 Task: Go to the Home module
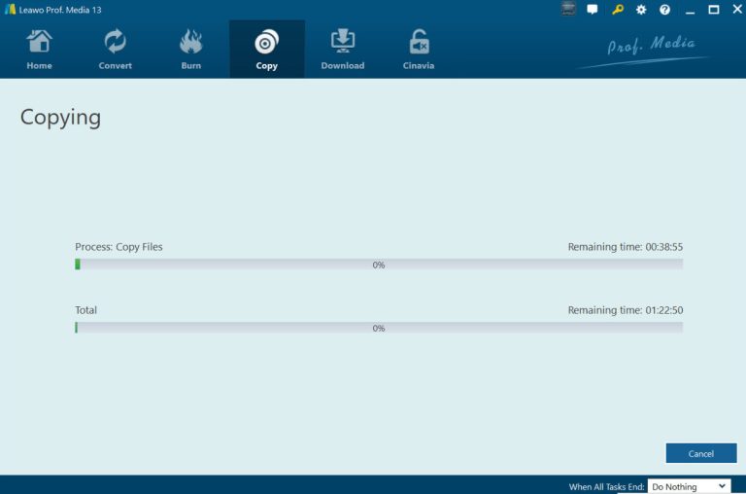[40, 50]
